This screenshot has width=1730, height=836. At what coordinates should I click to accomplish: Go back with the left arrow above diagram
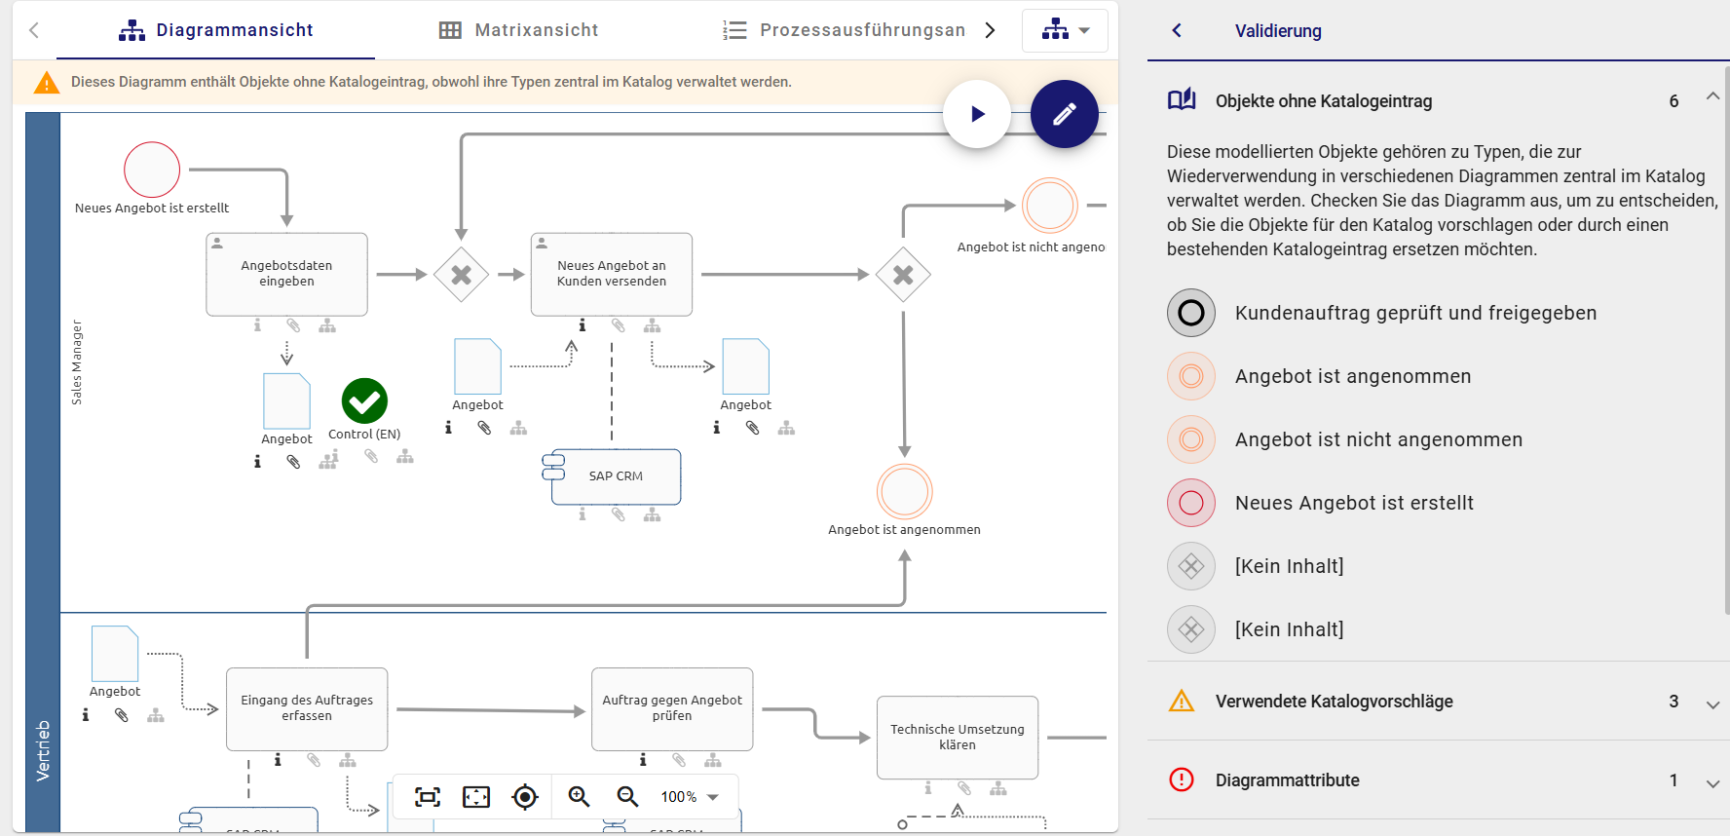[34, 30]
